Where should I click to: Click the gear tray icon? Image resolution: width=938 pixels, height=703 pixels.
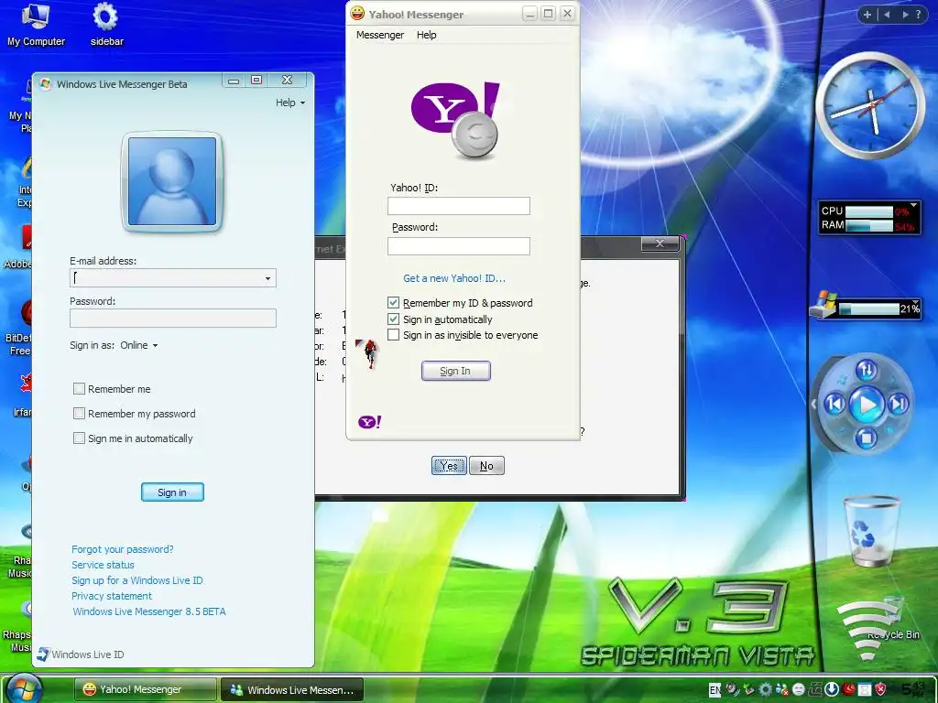pyautogui.click(x=765, y=689)
